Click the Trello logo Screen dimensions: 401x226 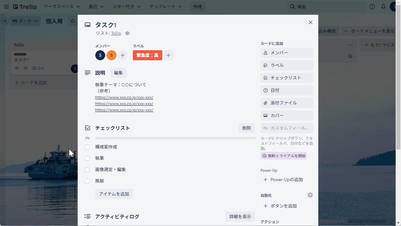click(x=25, y=7)
